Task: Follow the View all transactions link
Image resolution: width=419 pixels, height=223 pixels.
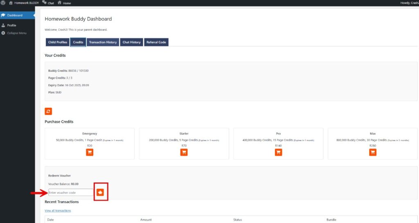Action: tap(58, 211)
